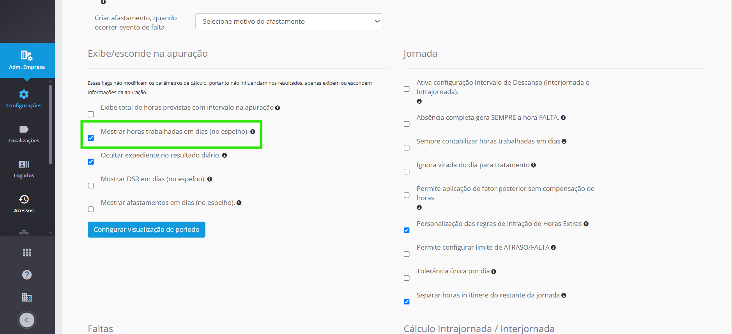732x334 pixels.
Task: Info icon next to Ocultar expediente
Action: coord(225,156)
